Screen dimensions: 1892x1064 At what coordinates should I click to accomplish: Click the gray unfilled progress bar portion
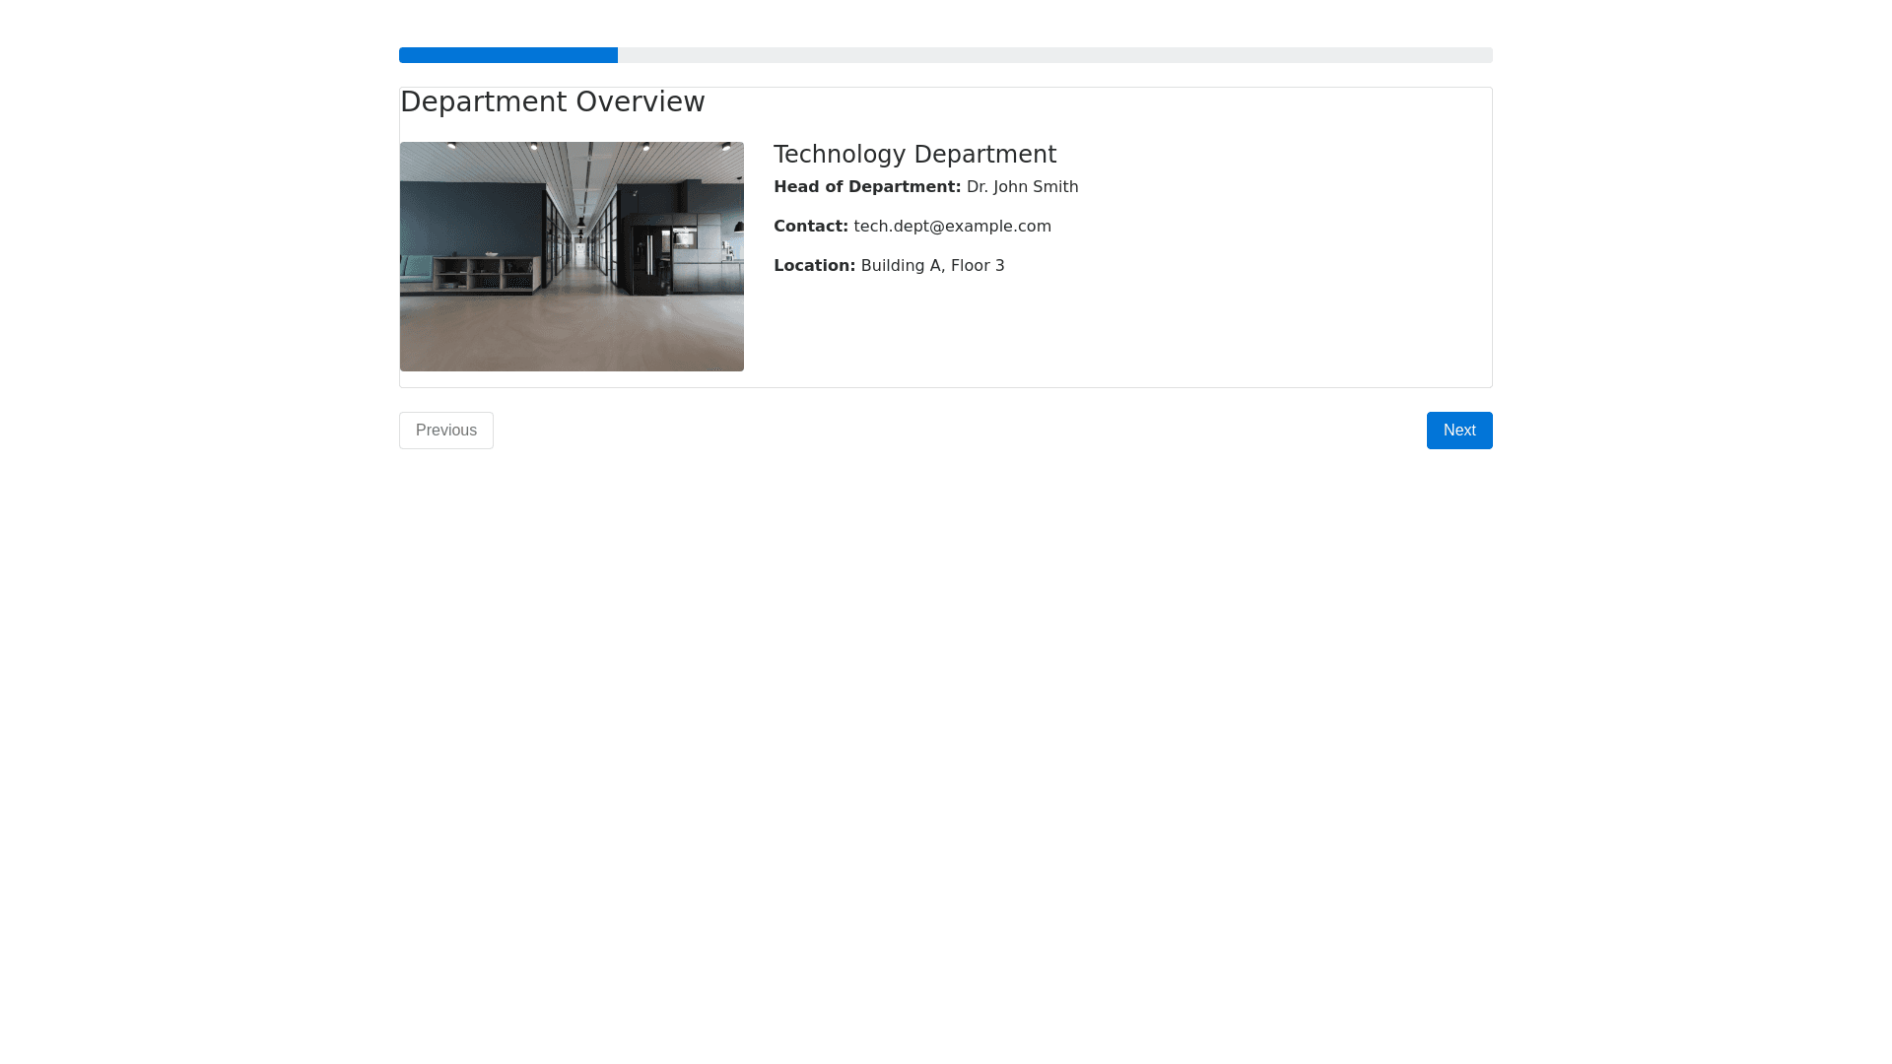1054,55
